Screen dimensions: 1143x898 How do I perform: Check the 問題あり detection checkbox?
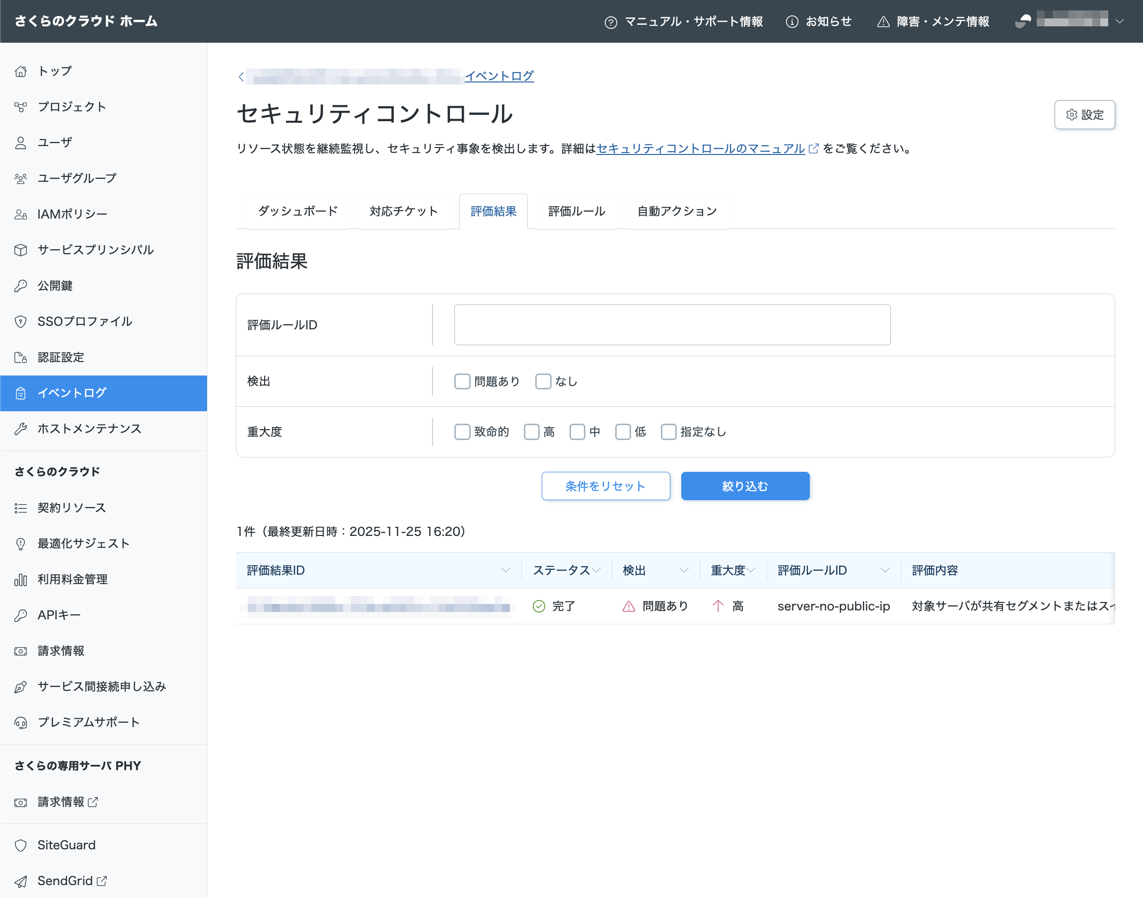tap(462, 381)
